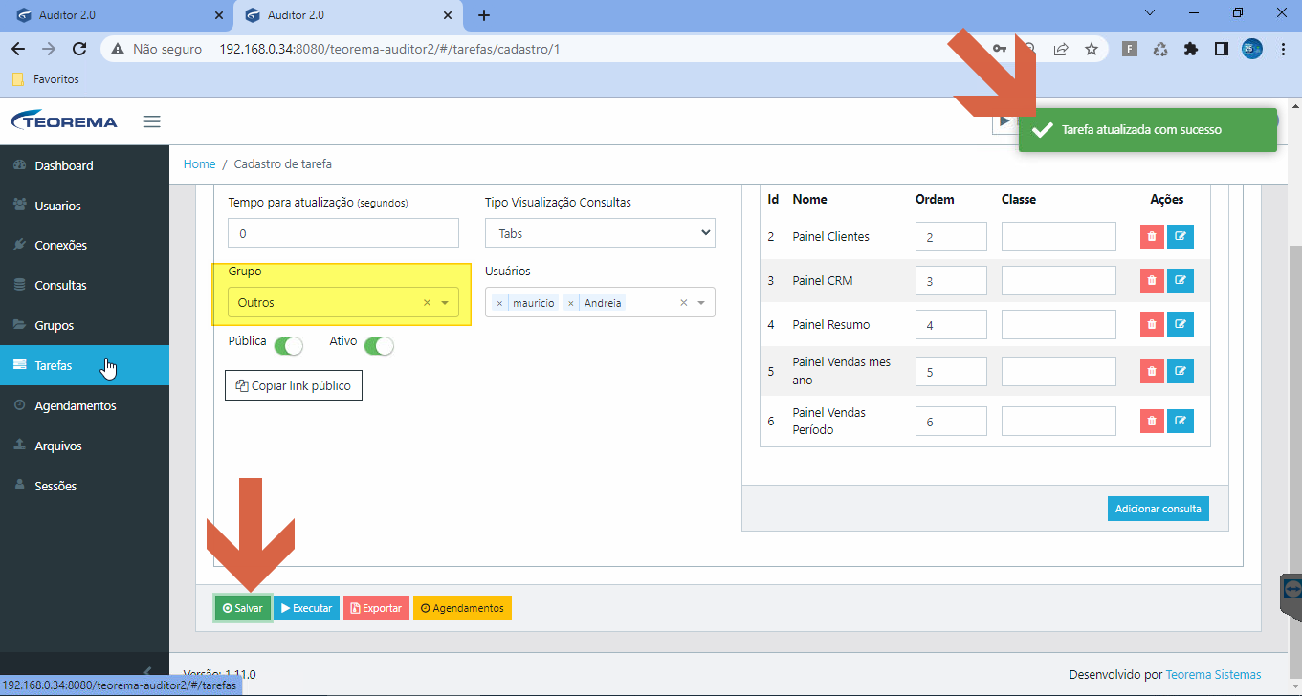Go to Home breadcrumb link
This screenshot has height=696, width=1302.
point(199,164)
